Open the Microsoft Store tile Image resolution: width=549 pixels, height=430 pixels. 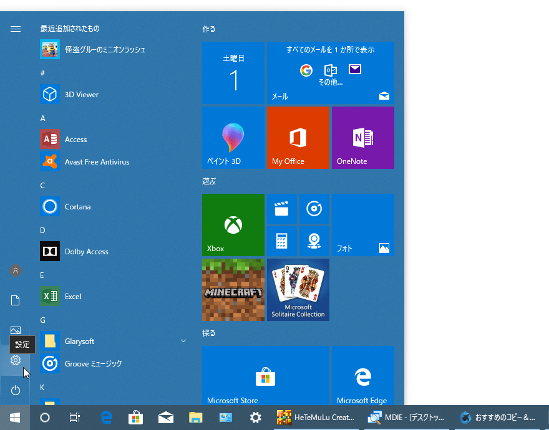click(266, 375)
